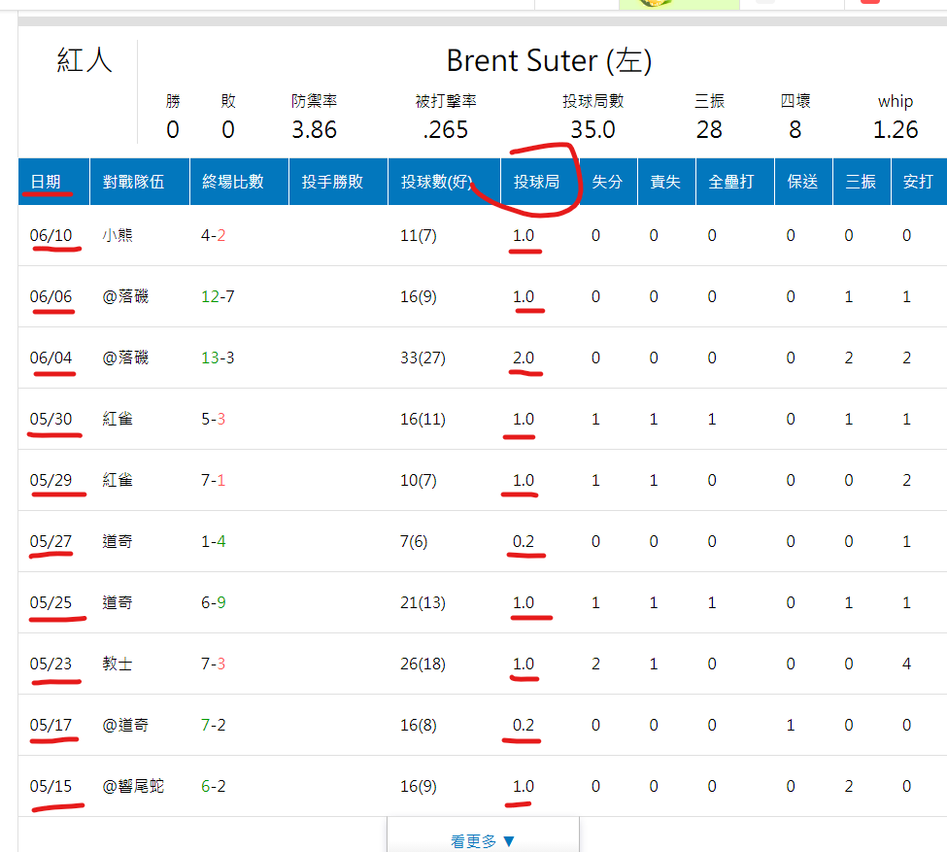This screenshot has height=852, width=947.
Task: Click opponent 道奇 in 05/25 row
Action: point(118,602)
